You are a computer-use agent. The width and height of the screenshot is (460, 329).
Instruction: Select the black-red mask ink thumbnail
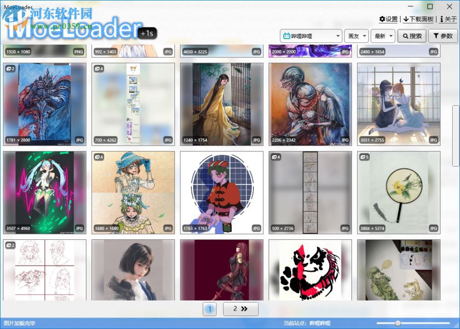310,270
